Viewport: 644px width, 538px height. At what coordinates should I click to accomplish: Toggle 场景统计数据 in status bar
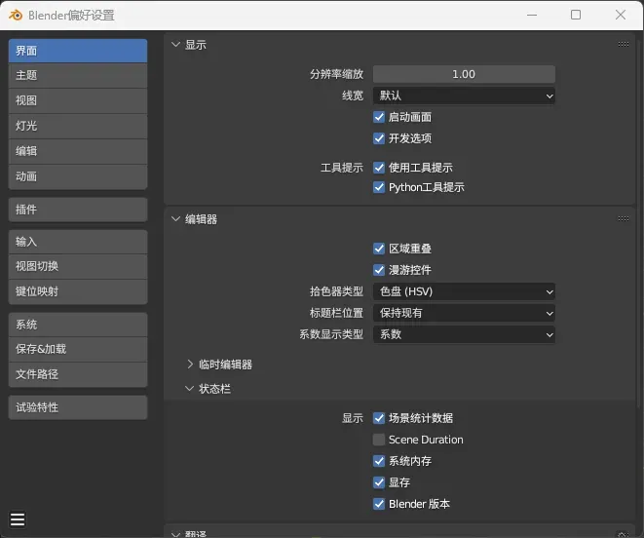point(379,418)
